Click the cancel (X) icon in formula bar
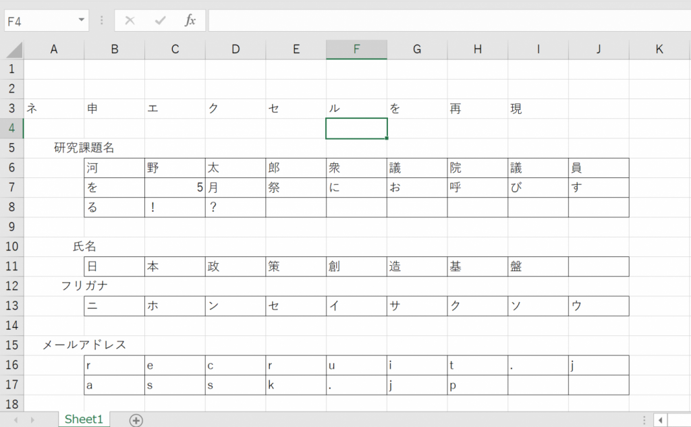691x427 pixels. [130, 21]
